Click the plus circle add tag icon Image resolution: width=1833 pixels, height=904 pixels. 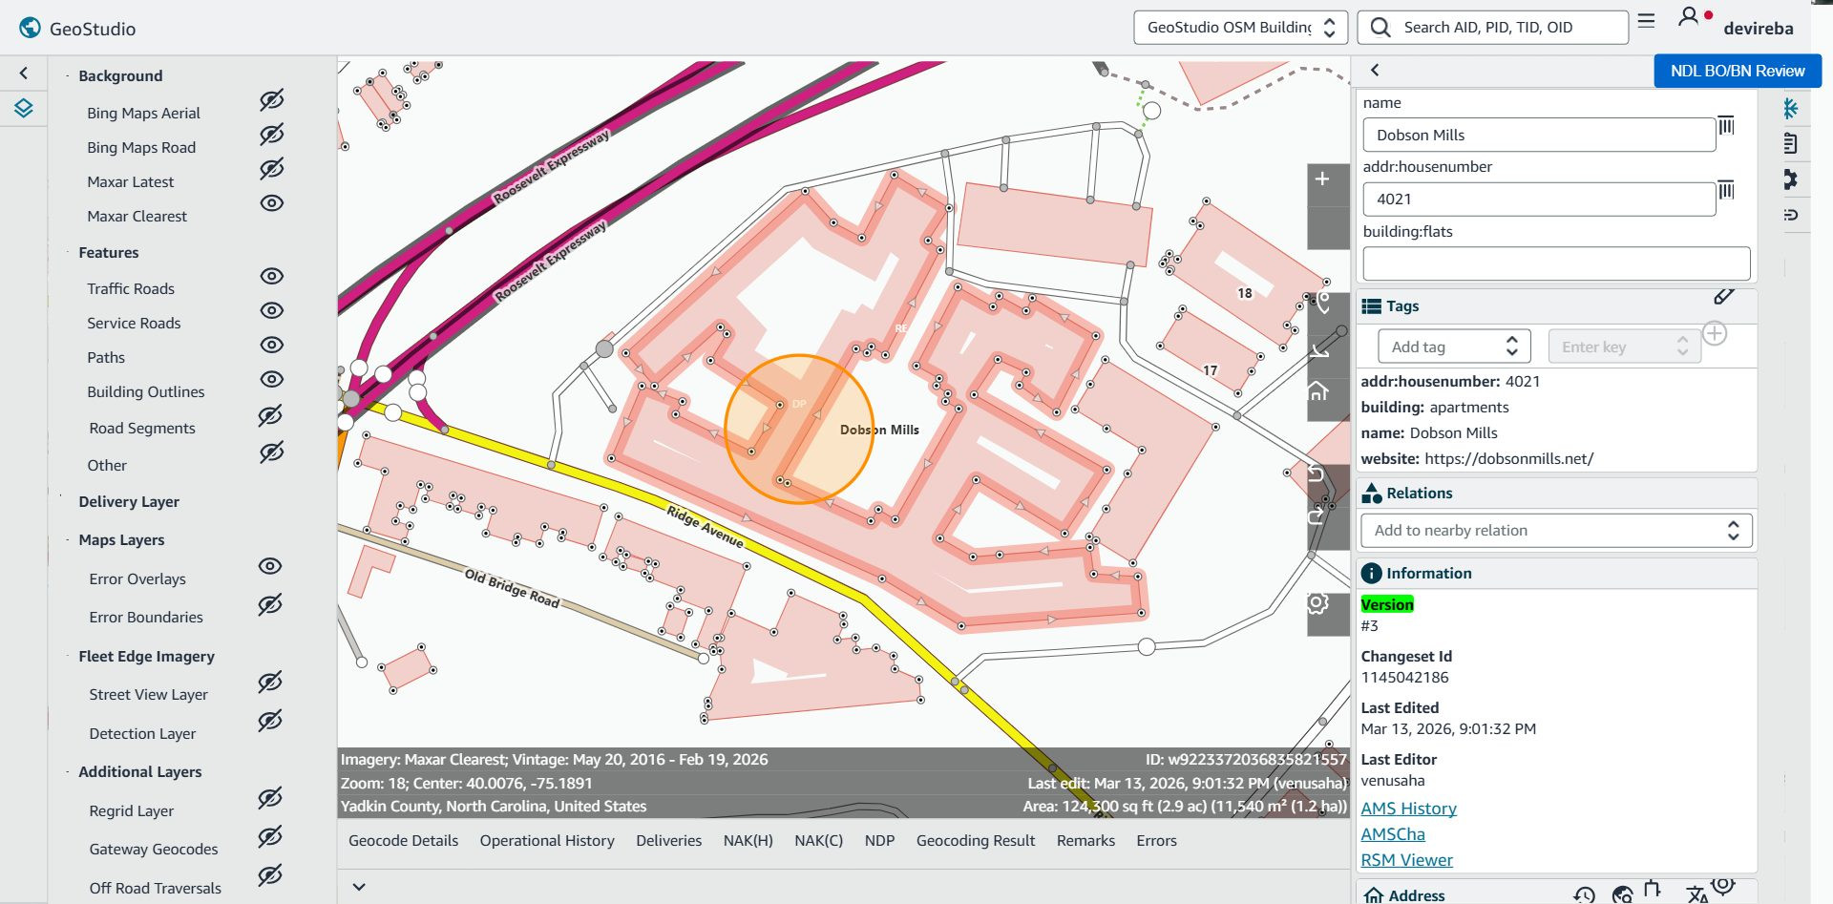pyautogui.click(x=1715, y=334)
